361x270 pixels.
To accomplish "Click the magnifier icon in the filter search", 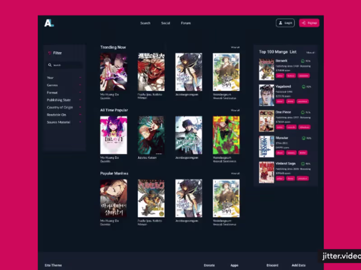I will coord(50,65).
